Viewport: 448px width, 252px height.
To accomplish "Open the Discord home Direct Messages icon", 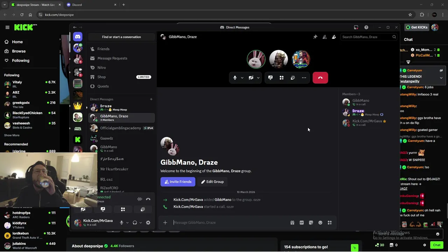I will tap(78, 36).
